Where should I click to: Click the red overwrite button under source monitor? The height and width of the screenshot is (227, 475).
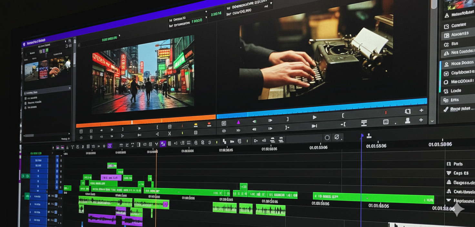point(209,124)
